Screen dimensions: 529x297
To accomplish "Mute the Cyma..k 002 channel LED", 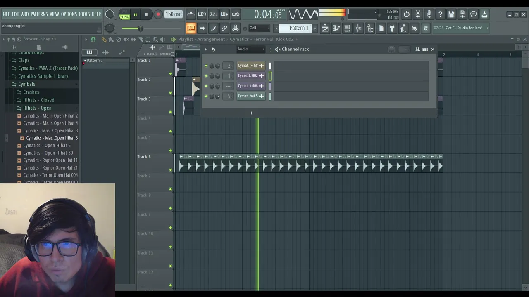I will coord(206,76).
